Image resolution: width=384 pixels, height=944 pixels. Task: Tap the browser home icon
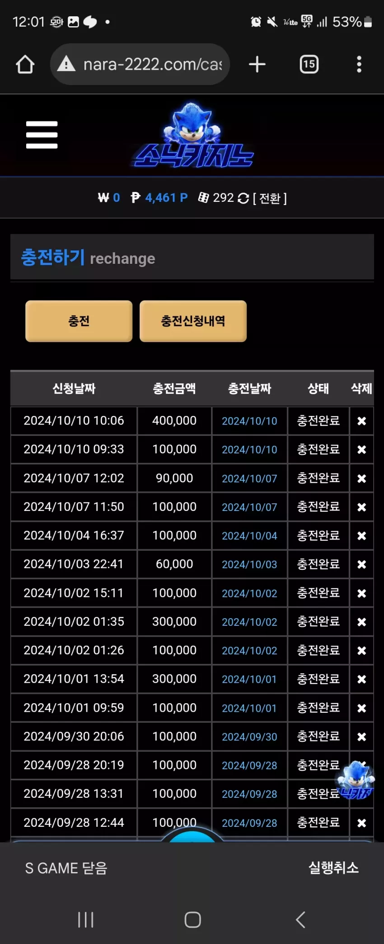click(x=25, y=64)
